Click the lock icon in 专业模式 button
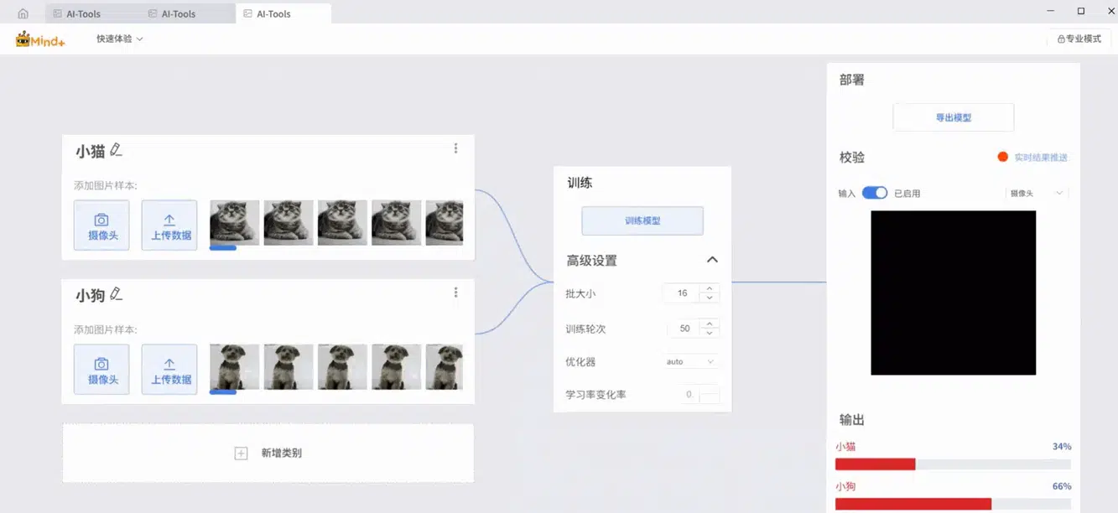This screenshot has width=1118, height=513. tap(1061, 39)
